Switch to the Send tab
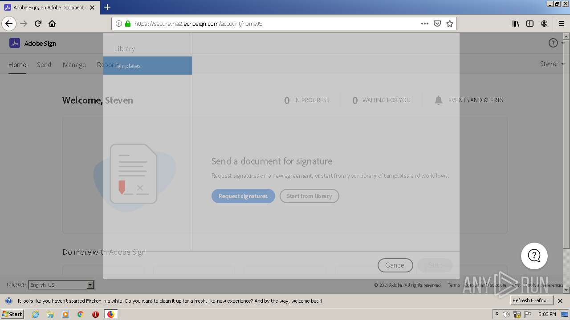 (44, 64)
